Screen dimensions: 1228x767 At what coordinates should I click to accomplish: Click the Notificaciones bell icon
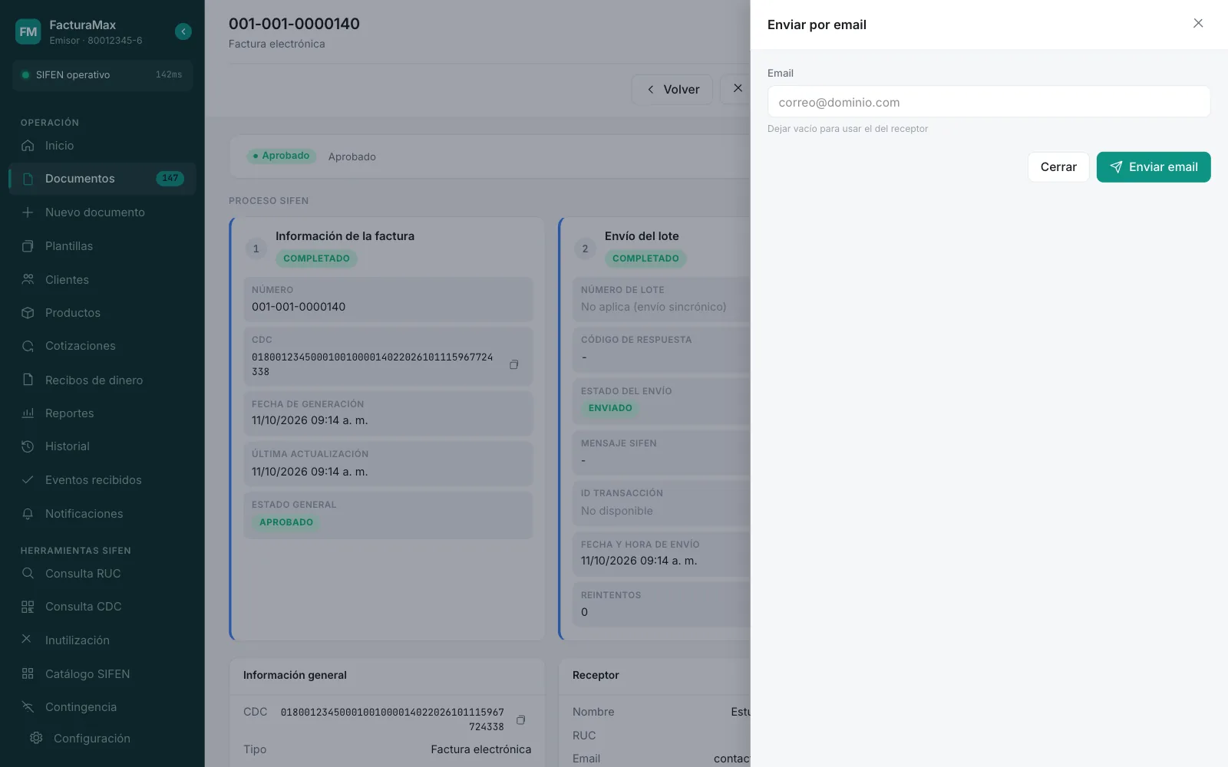tap(28, 514)
